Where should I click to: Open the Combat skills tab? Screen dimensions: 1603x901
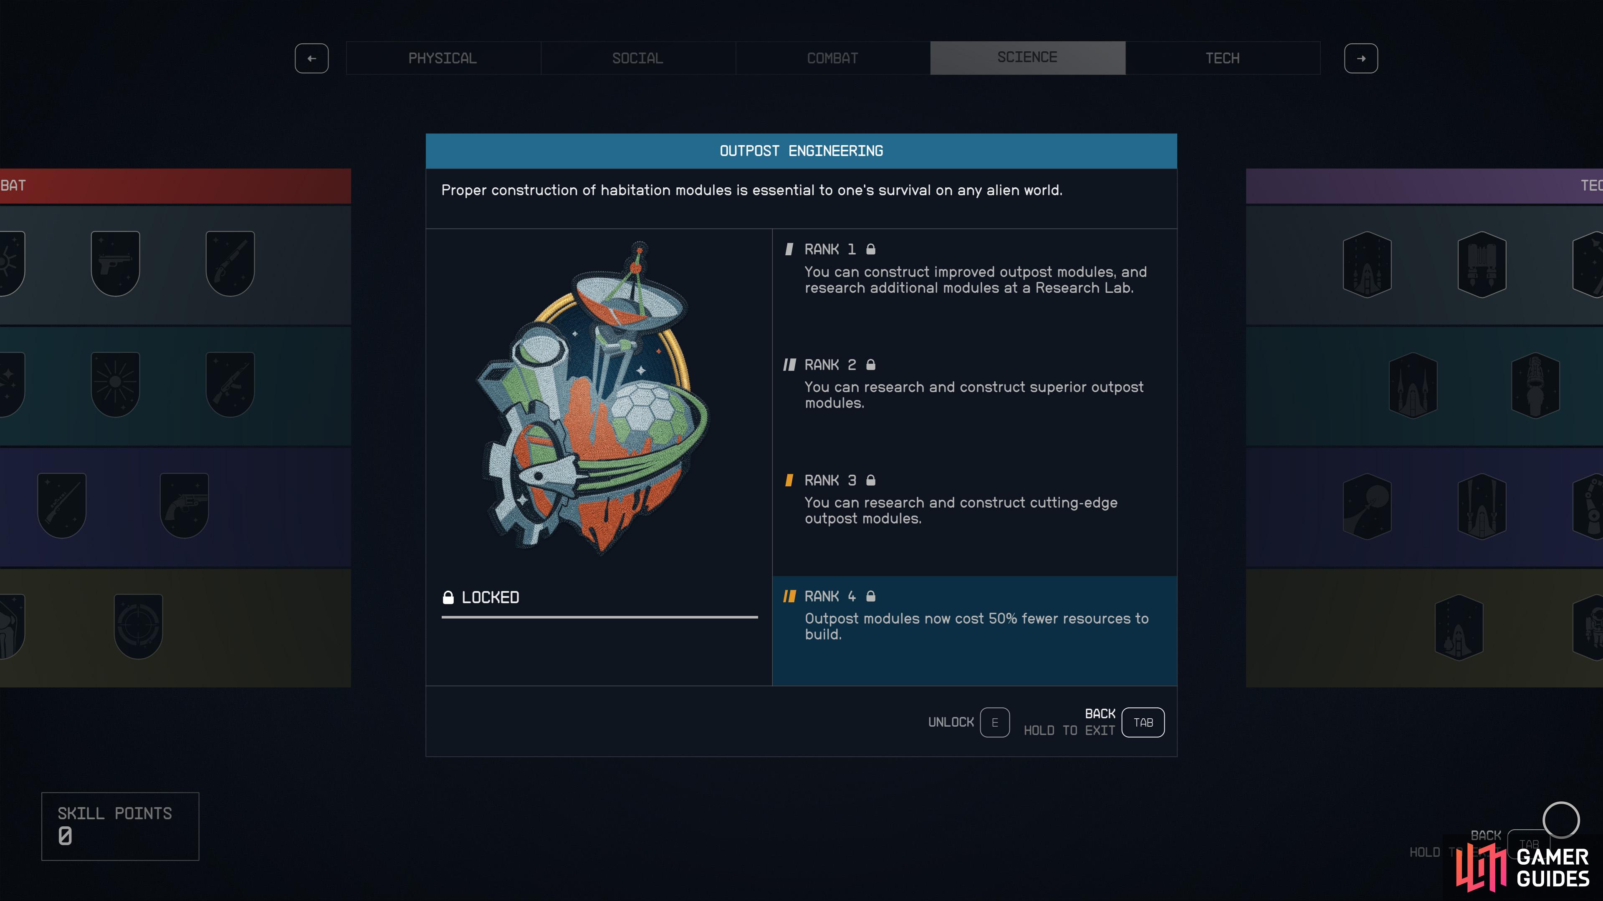(833, 58)
